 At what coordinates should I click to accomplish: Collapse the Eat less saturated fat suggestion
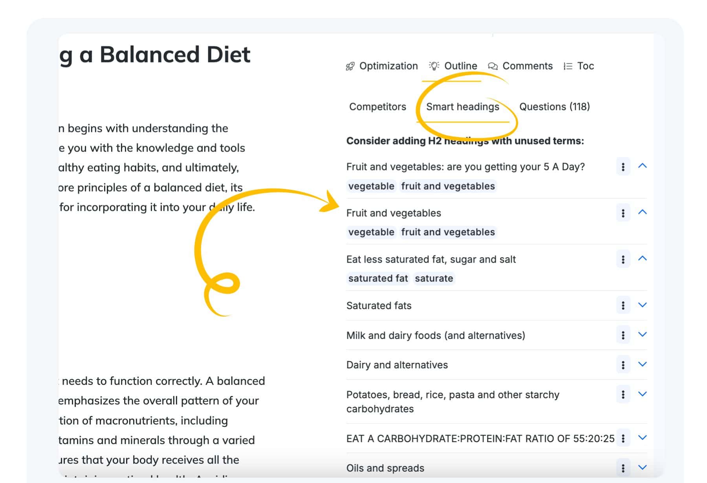coord(643,258)
